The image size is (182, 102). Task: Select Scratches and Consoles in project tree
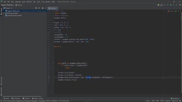15,16
